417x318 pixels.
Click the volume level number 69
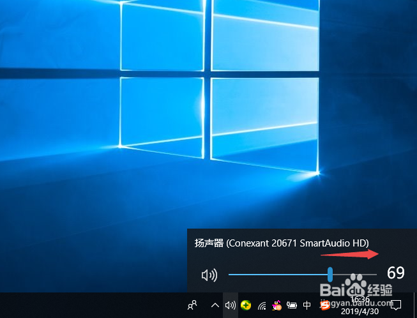point(396,273)
